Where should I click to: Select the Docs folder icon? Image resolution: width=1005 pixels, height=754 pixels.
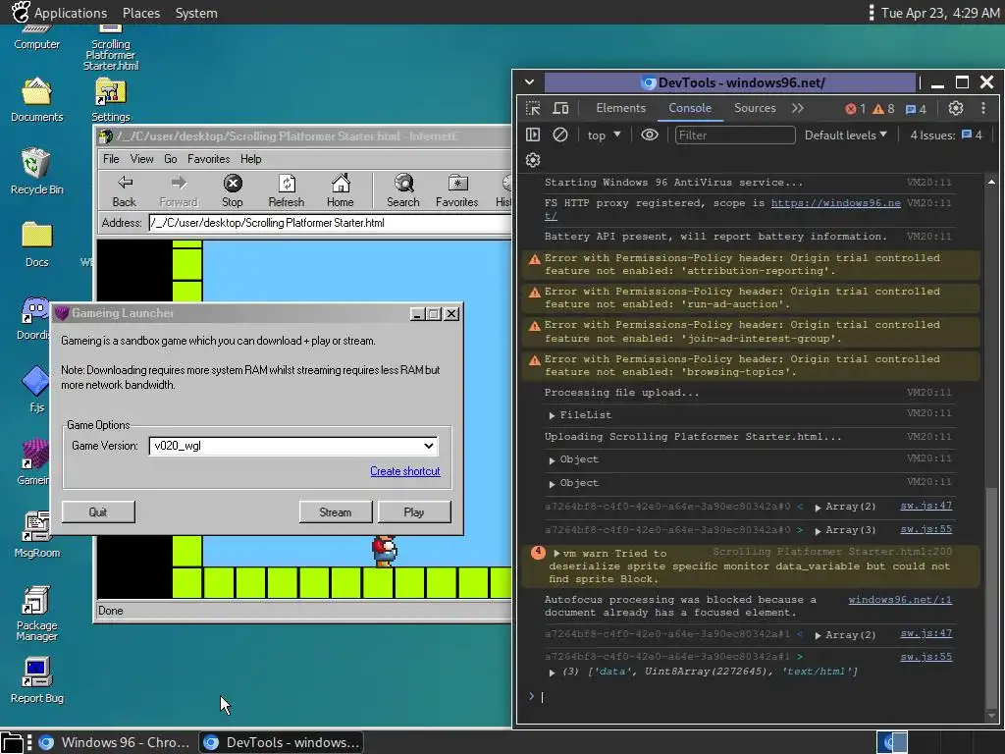click(x=37, y=243)
